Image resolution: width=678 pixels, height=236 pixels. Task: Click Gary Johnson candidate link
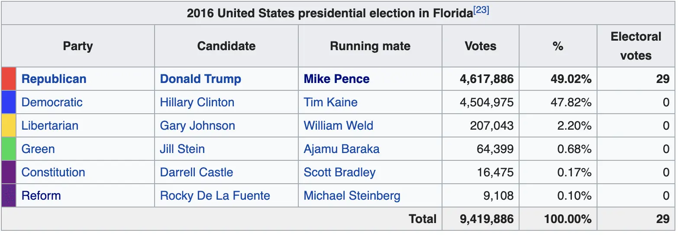(197, 126)
